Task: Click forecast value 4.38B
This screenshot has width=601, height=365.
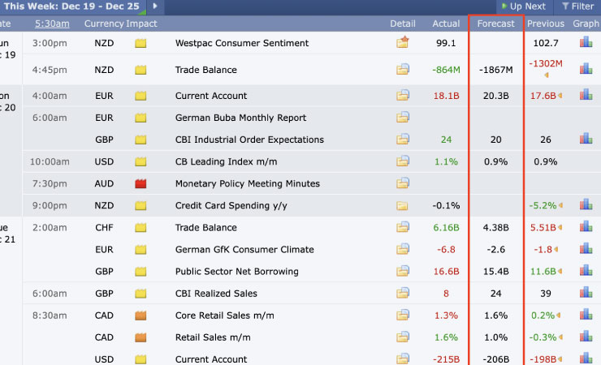Action: pos(495,228)
